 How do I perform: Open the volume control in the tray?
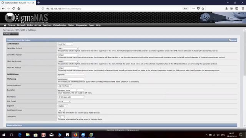point(218,135)
